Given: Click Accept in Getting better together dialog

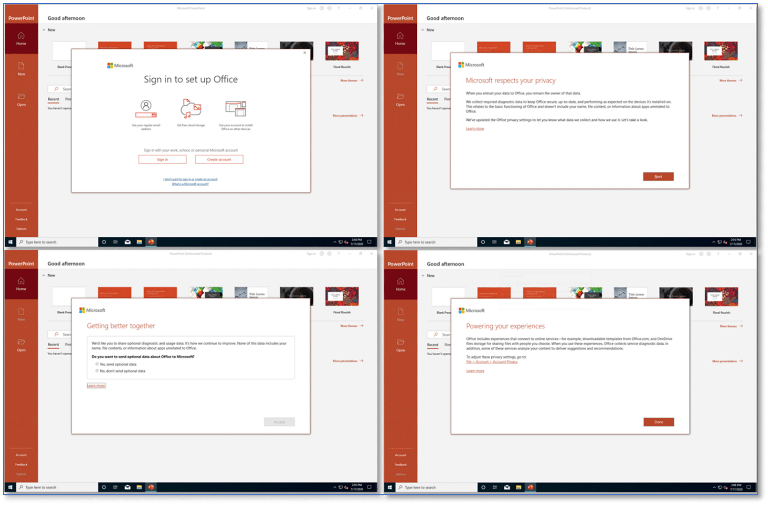Looking at the screenshot, I should click(279, 422).
